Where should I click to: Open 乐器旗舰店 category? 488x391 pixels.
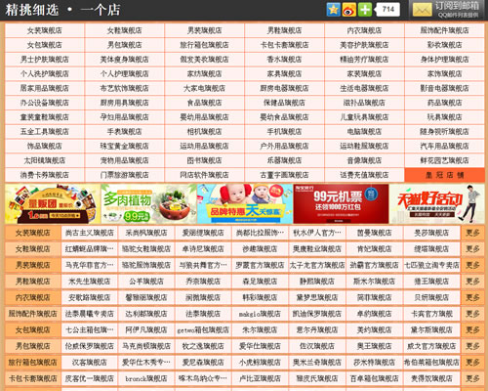tap(284, 160)
